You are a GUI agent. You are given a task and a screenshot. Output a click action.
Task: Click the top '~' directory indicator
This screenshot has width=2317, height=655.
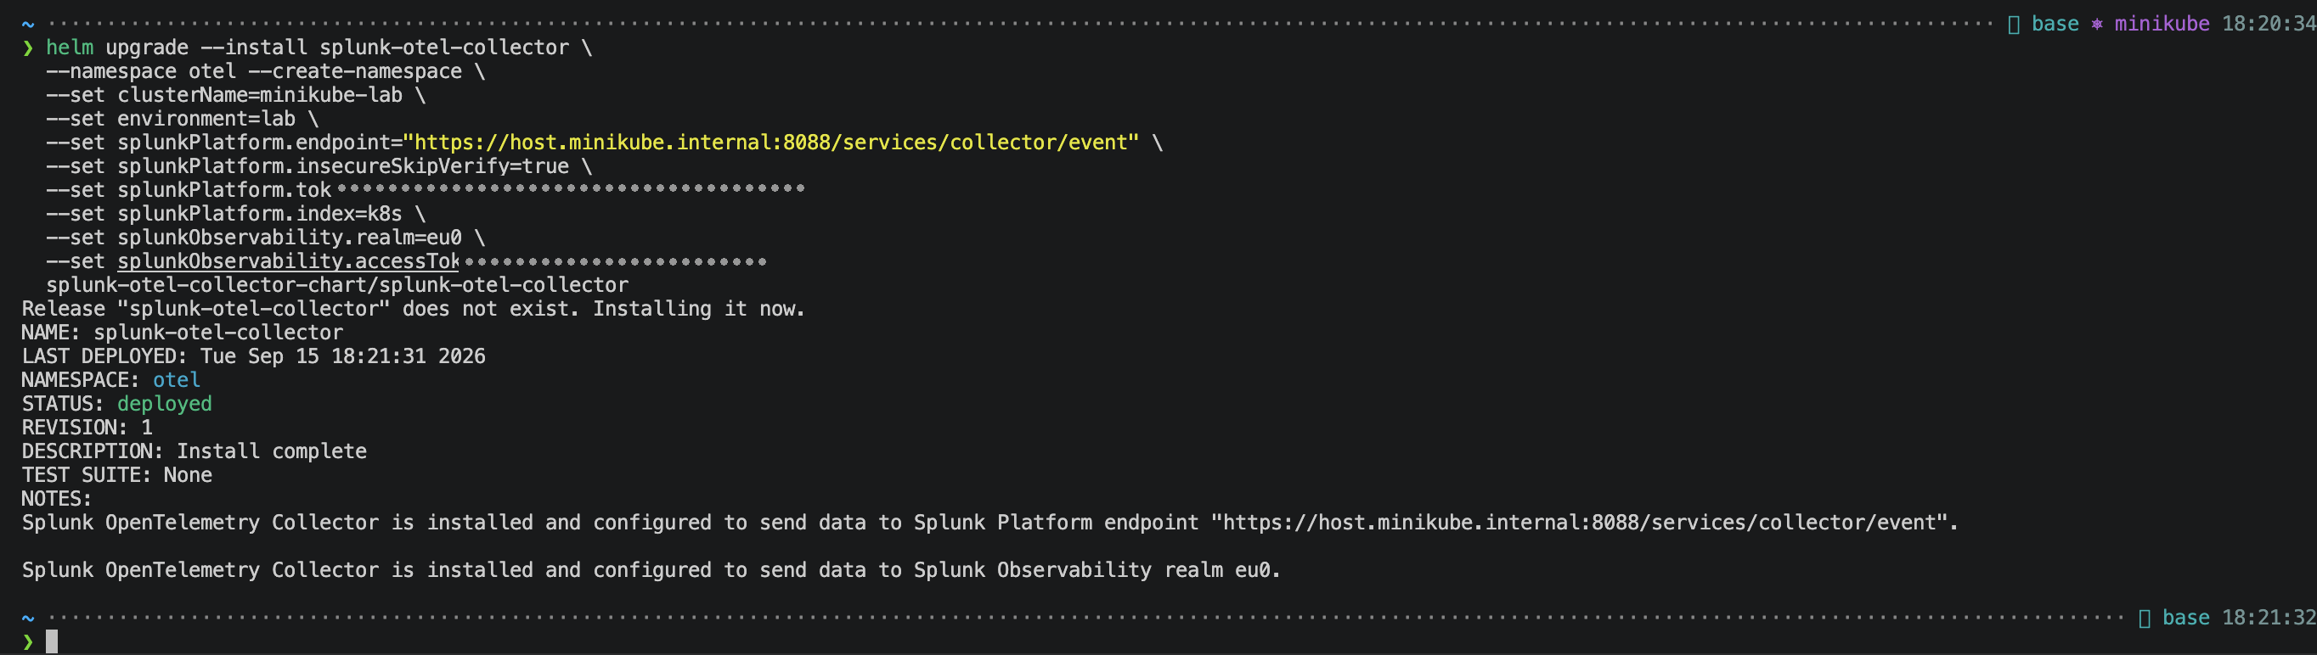click(x=28, y=25)
